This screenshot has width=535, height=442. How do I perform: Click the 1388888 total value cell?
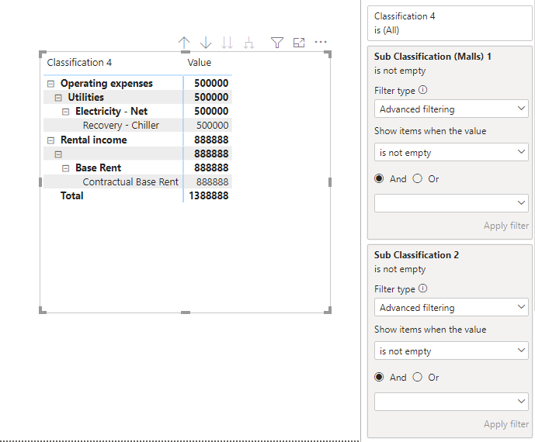[208, 196]
